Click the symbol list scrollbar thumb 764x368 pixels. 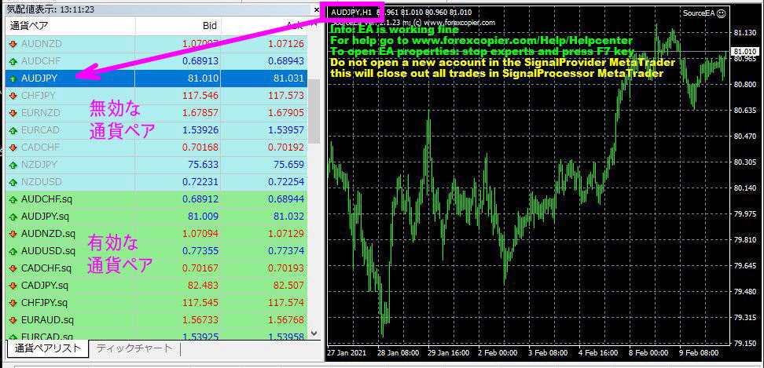click(314, 110)
